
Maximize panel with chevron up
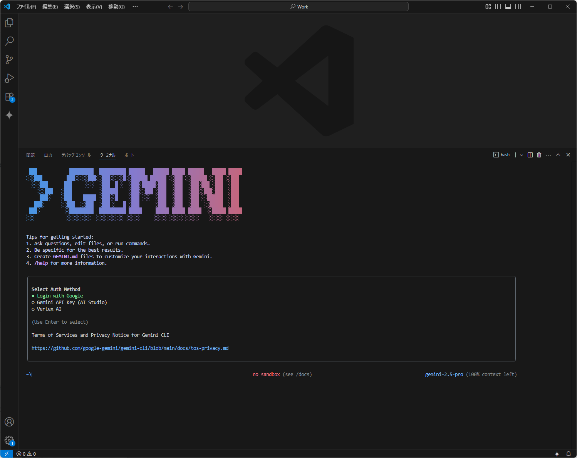click(558, 155)
